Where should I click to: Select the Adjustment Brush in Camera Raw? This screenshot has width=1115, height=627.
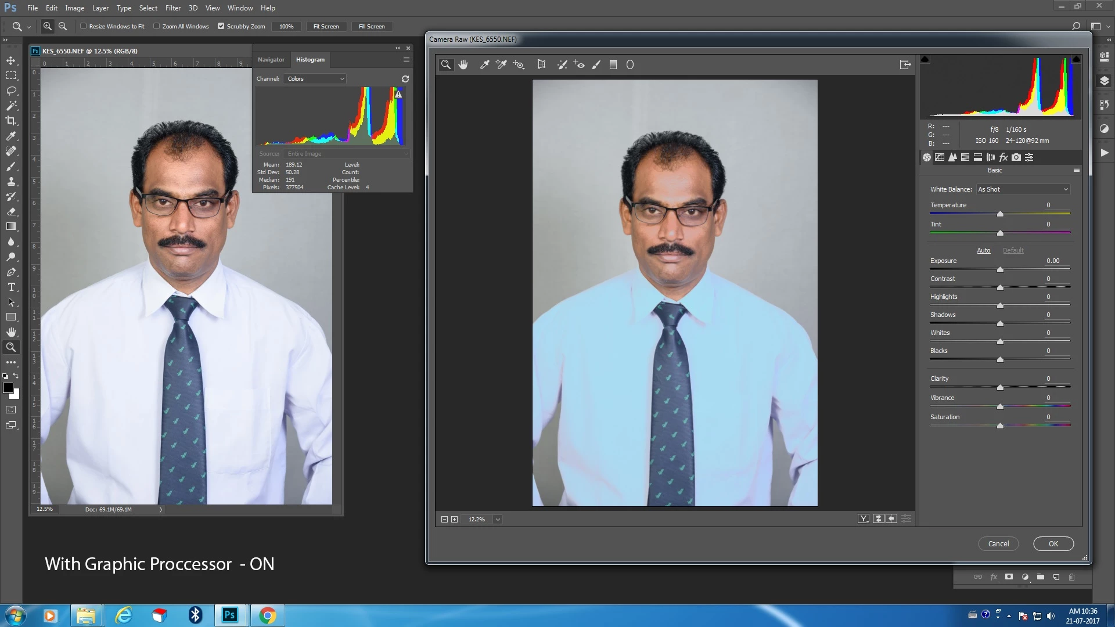point(596,64)
